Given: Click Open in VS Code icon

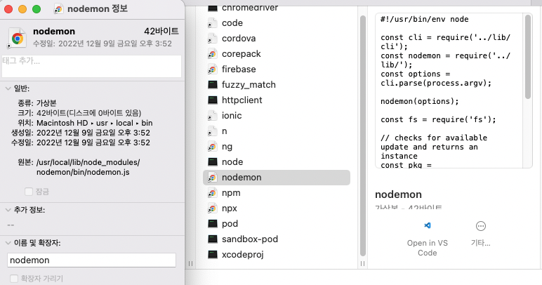Looking at the screenshot, I should pyautogui.click(x=428, y=225).
